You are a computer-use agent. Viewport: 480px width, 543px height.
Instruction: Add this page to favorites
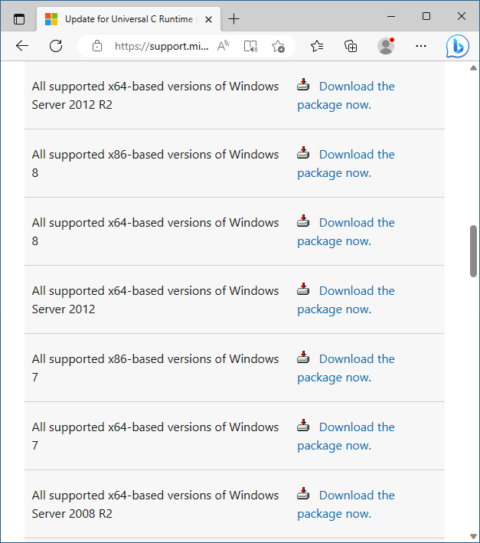pos(278,46)
